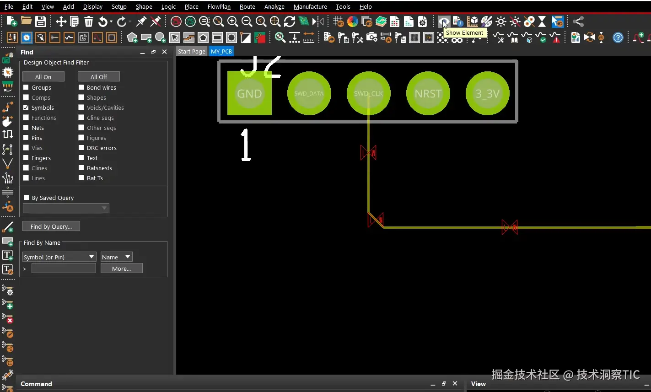Click the Fix pin icon
The width and height of the screenshot is (651, 392).
[x=141, y=21]
